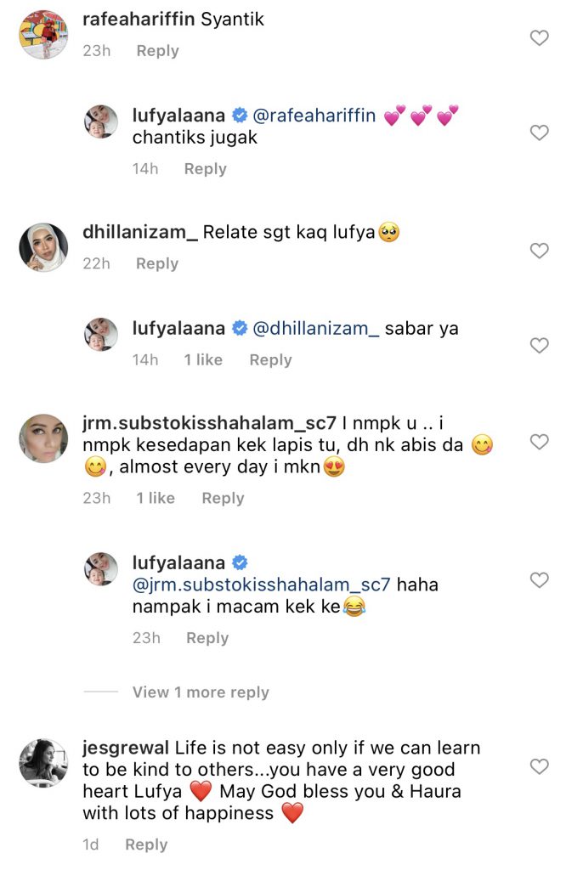Reply to lufyalaana's "sabar ya" reply
The height and width of the screenshot is (870, 583).
[270, 360]
